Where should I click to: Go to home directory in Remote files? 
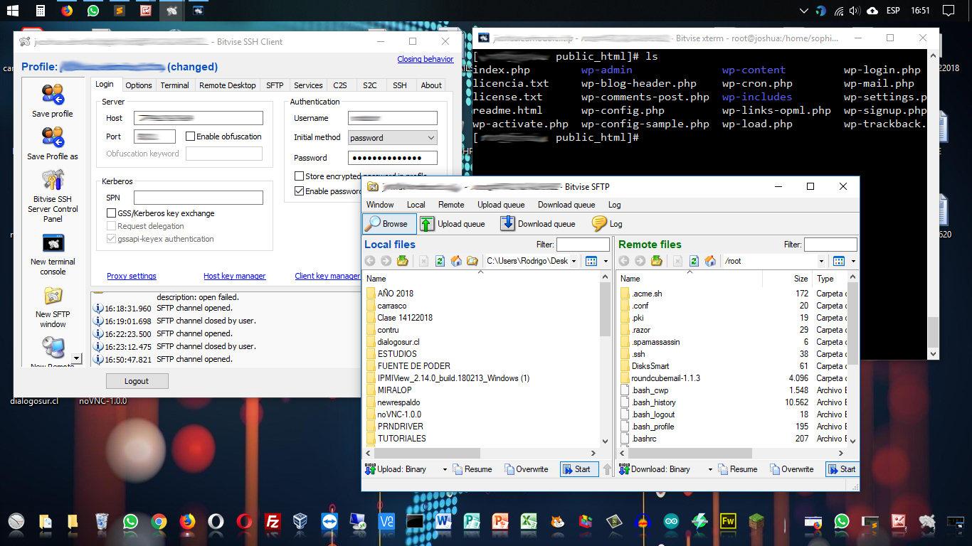point(710,261)
